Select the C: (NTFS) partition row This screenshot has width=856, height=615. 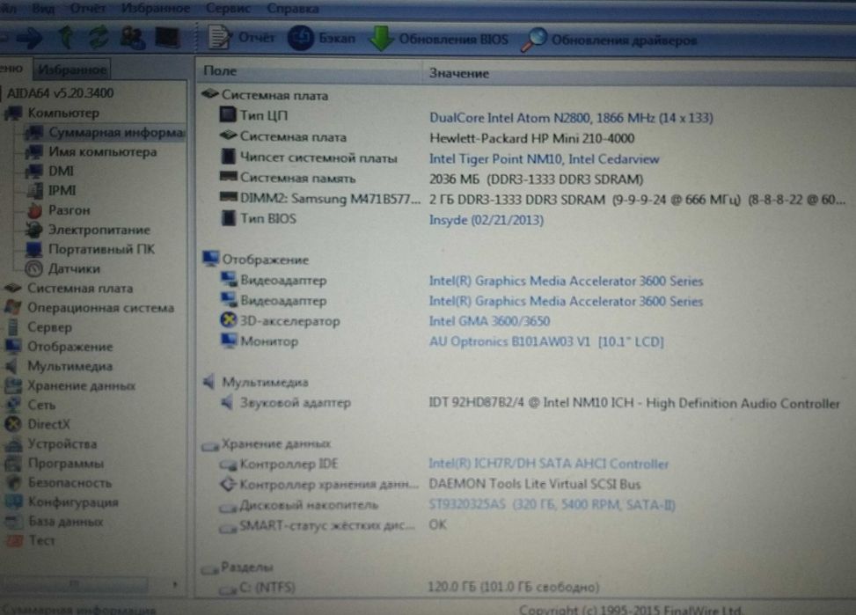click(x=409, y=587)
